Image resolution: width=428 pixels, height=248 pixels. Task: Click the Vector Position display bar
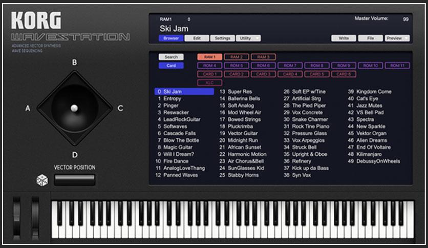(75, 180)
